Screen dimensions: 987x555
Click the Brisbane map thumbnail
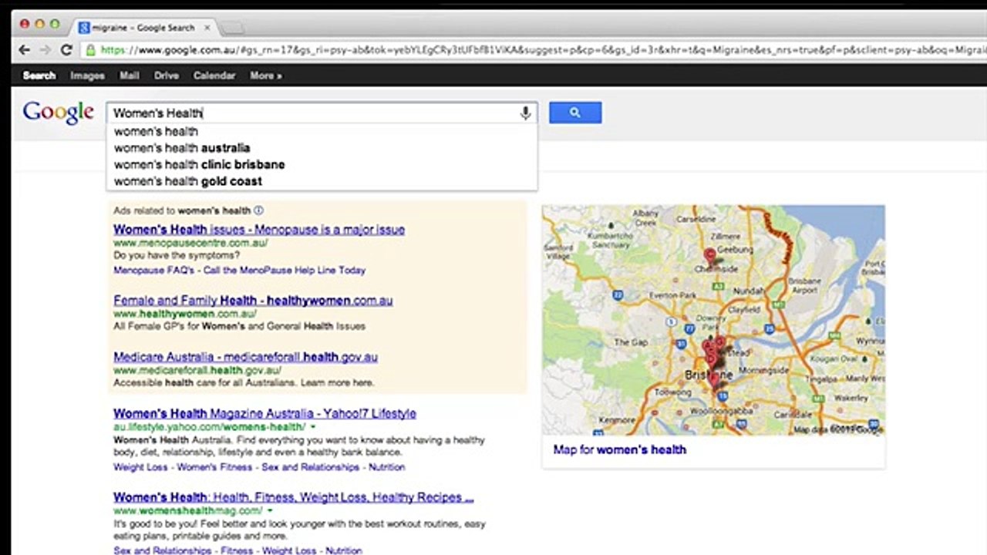(x=713, y=320)
